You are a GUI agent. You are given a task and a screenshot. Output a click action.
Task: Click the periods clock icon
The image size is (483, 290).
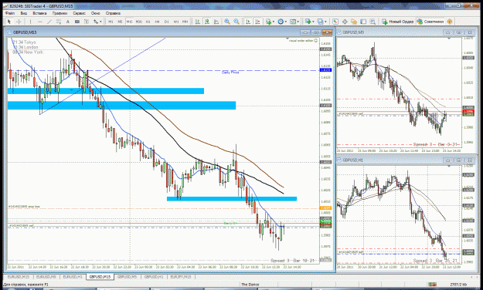281,22
